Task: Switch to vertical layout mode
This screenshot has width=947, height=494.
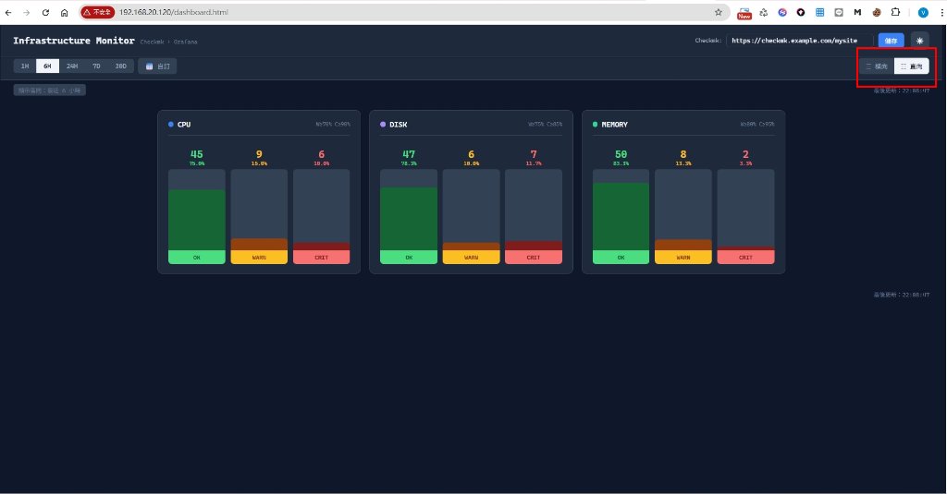Action: click(x=911, y=66)
